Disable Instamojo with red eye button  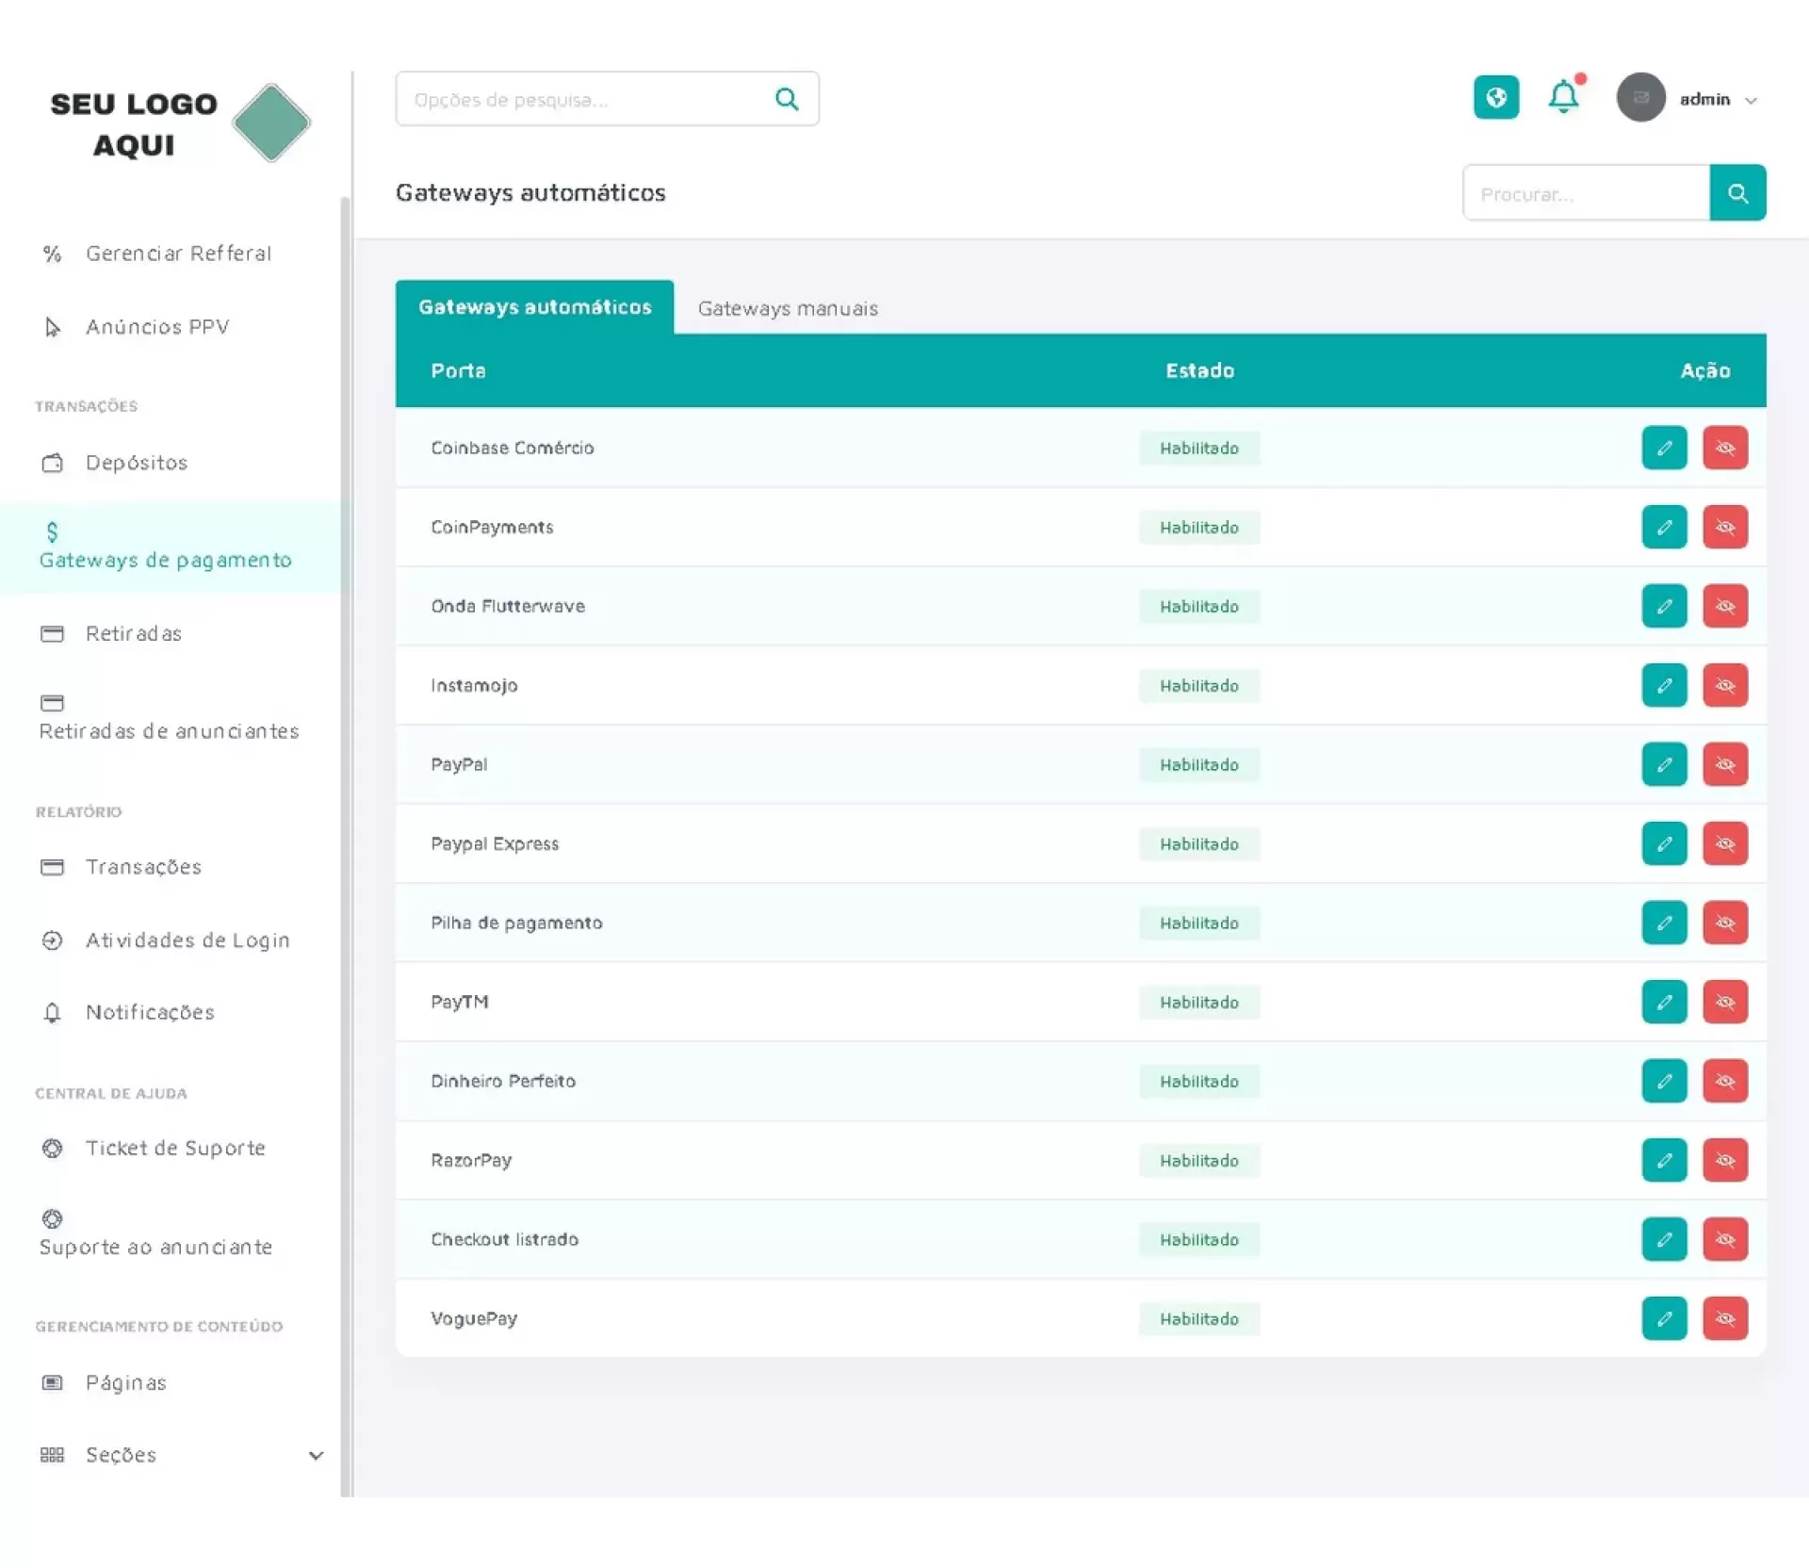coord(1724,685)
